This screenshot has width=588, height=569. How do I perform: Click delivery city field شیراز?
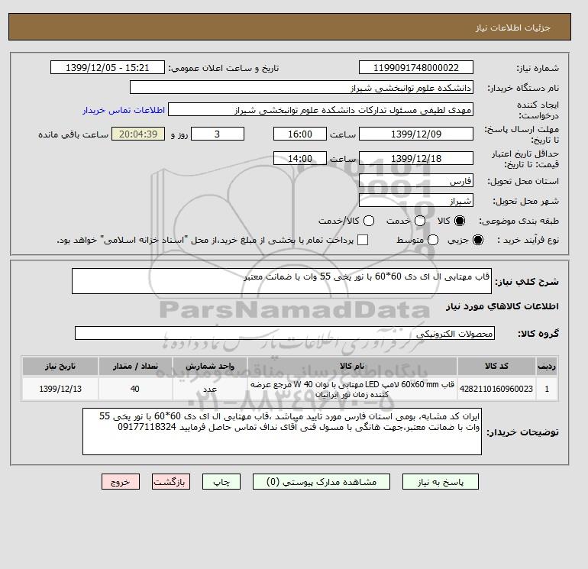pyautogui.click(x=416, y=201)
